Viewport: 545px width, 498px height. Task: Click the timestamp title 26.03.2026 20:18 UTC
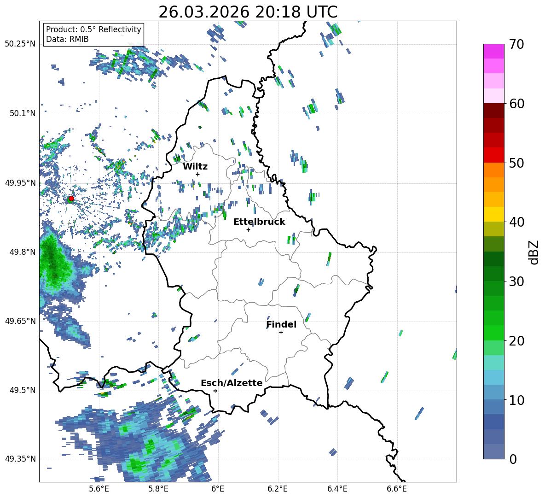pyautogui.click(x=248, y=12)
